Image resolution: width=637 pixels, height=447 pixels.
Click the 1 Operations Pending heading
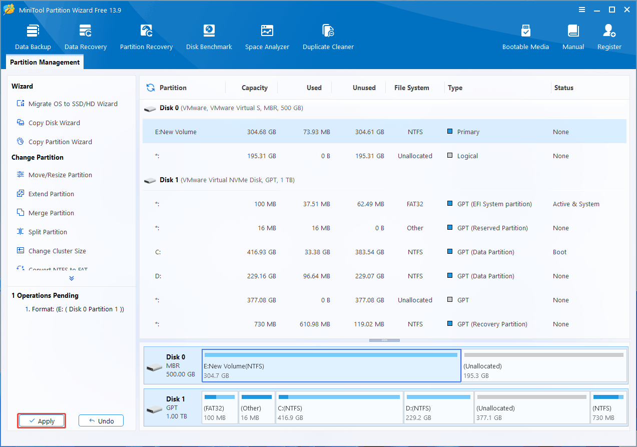pyautogui.click(x=45, y=295)
